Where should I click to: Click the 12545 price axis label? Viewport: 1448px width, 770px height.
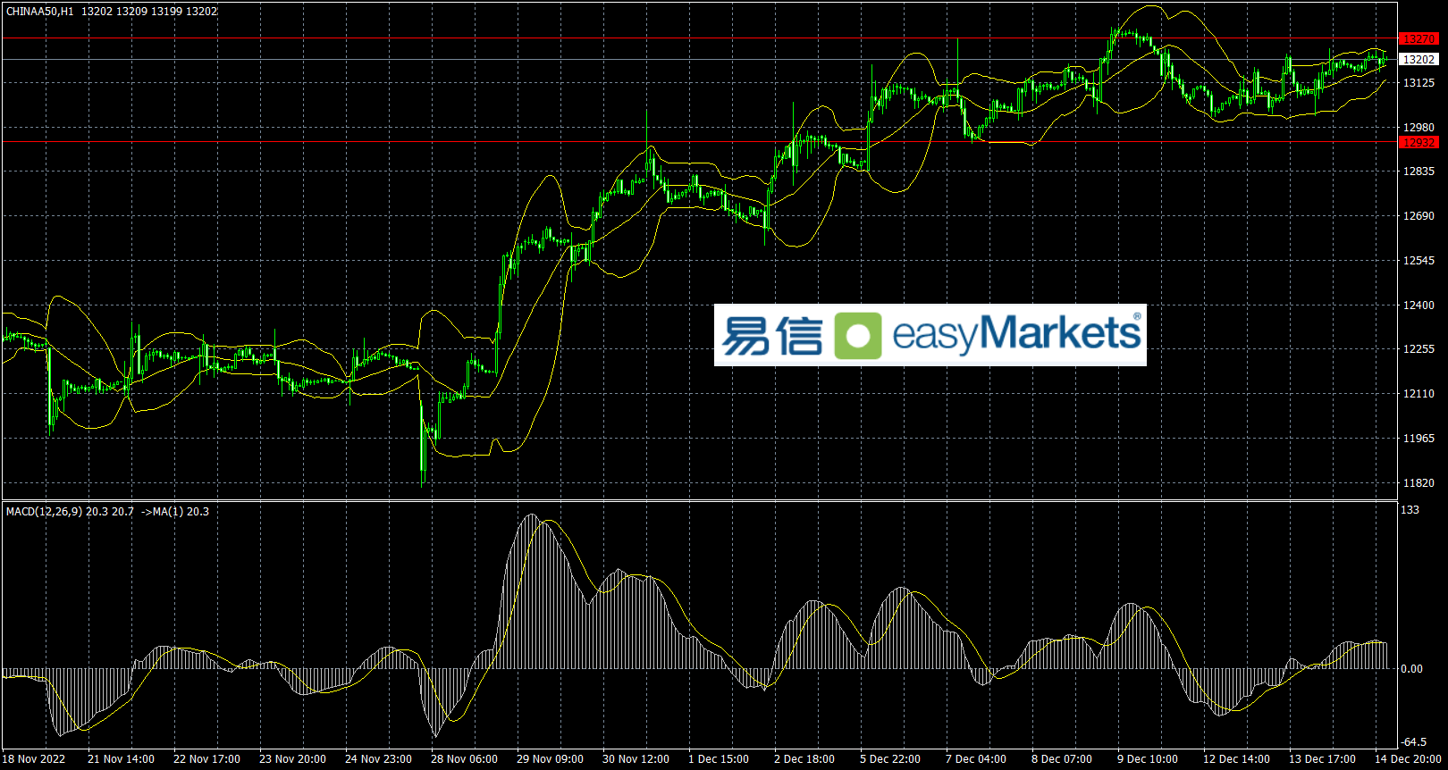tap(1419, 261)
